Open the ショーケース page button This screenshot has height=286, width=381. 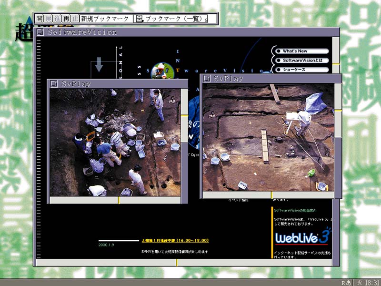[x=302, y=70]
